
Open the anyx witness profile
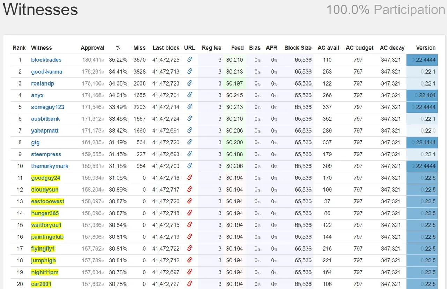(37, 95)
